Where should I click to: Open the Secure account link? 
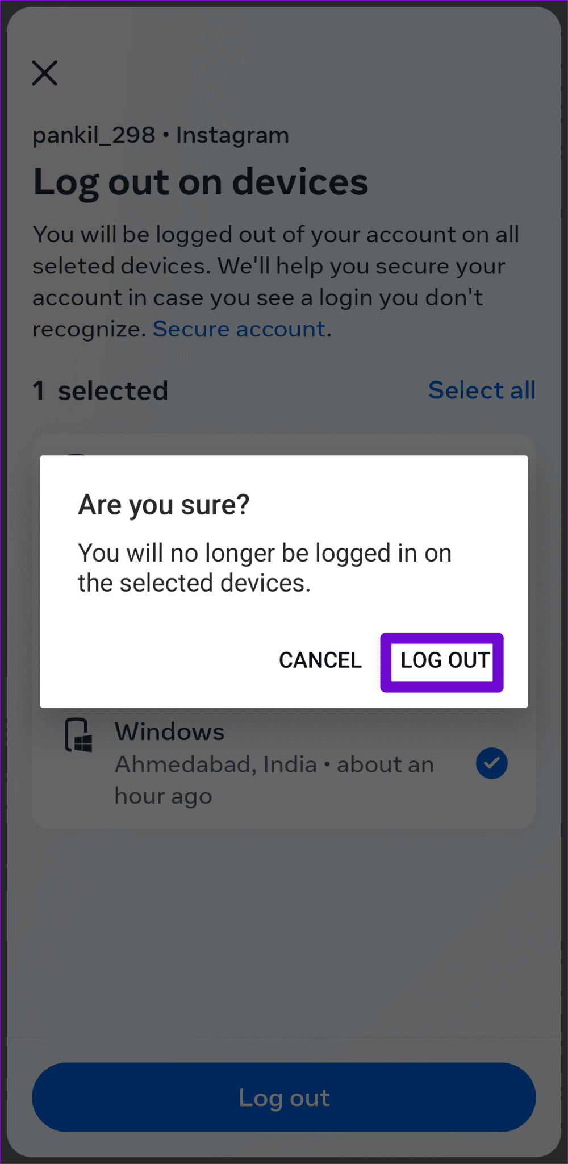(x=239, y=329)
